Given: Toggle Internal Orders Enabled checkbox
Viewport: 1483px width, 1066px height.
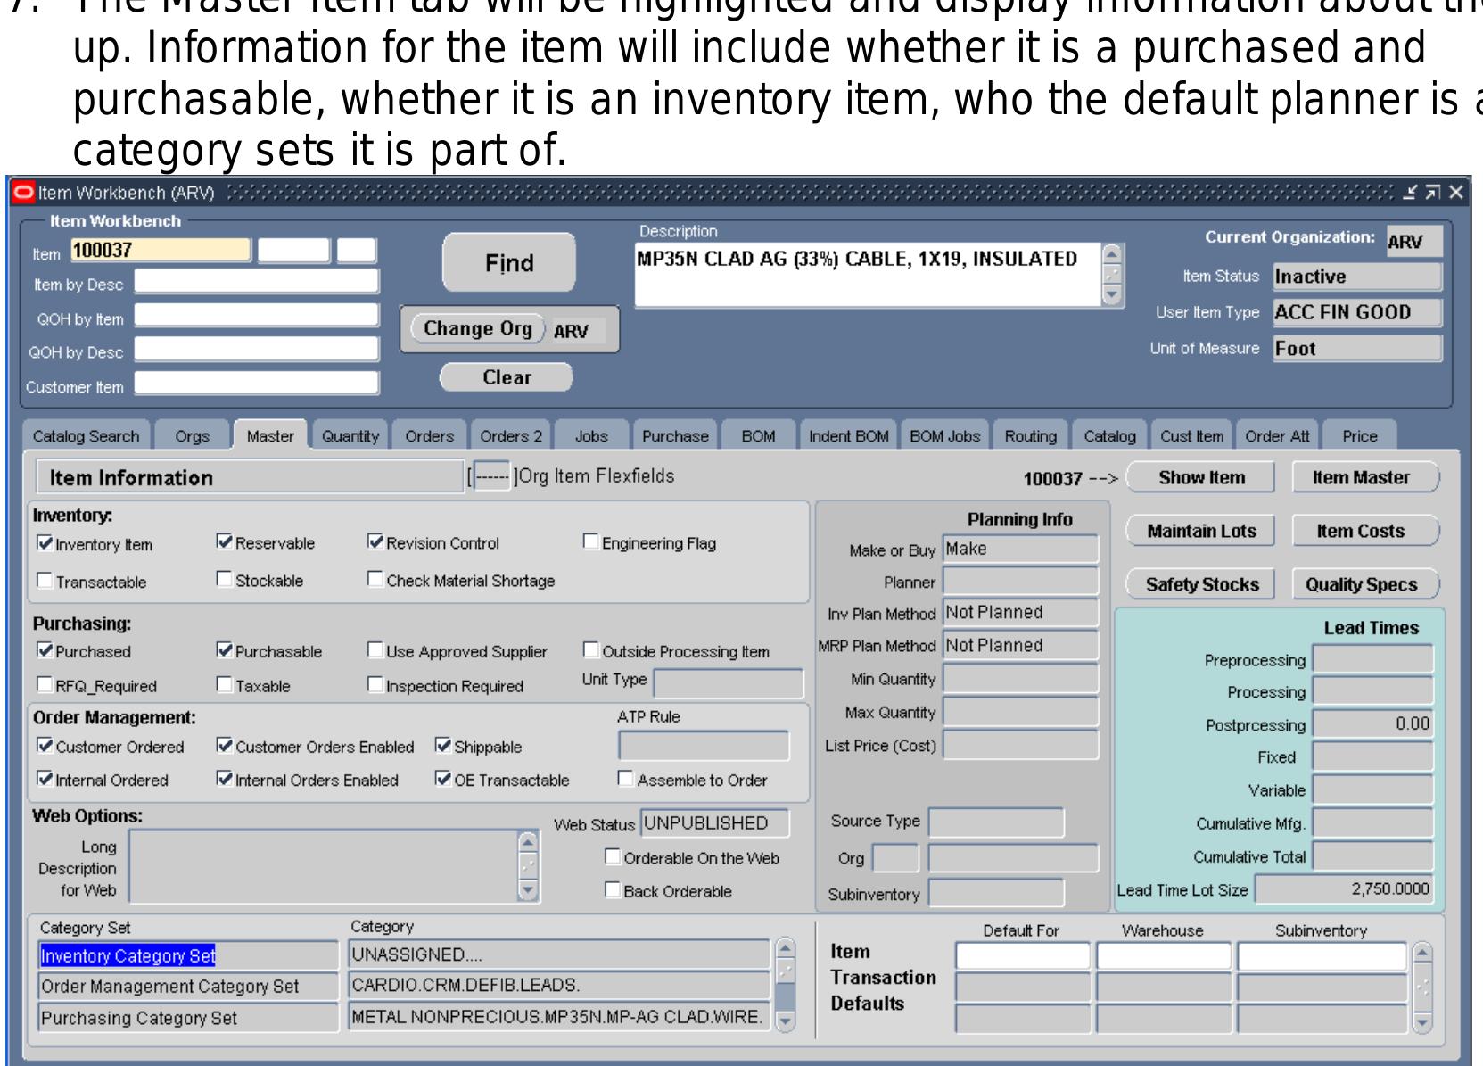Looking at the screenshot, I should [225, 779].
